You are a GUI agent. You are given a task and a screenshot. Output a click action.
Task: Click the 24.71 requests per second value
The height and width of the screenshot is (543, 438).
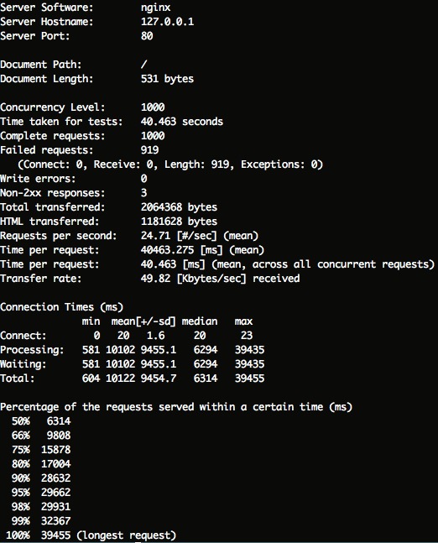click(x=155, y=236)
